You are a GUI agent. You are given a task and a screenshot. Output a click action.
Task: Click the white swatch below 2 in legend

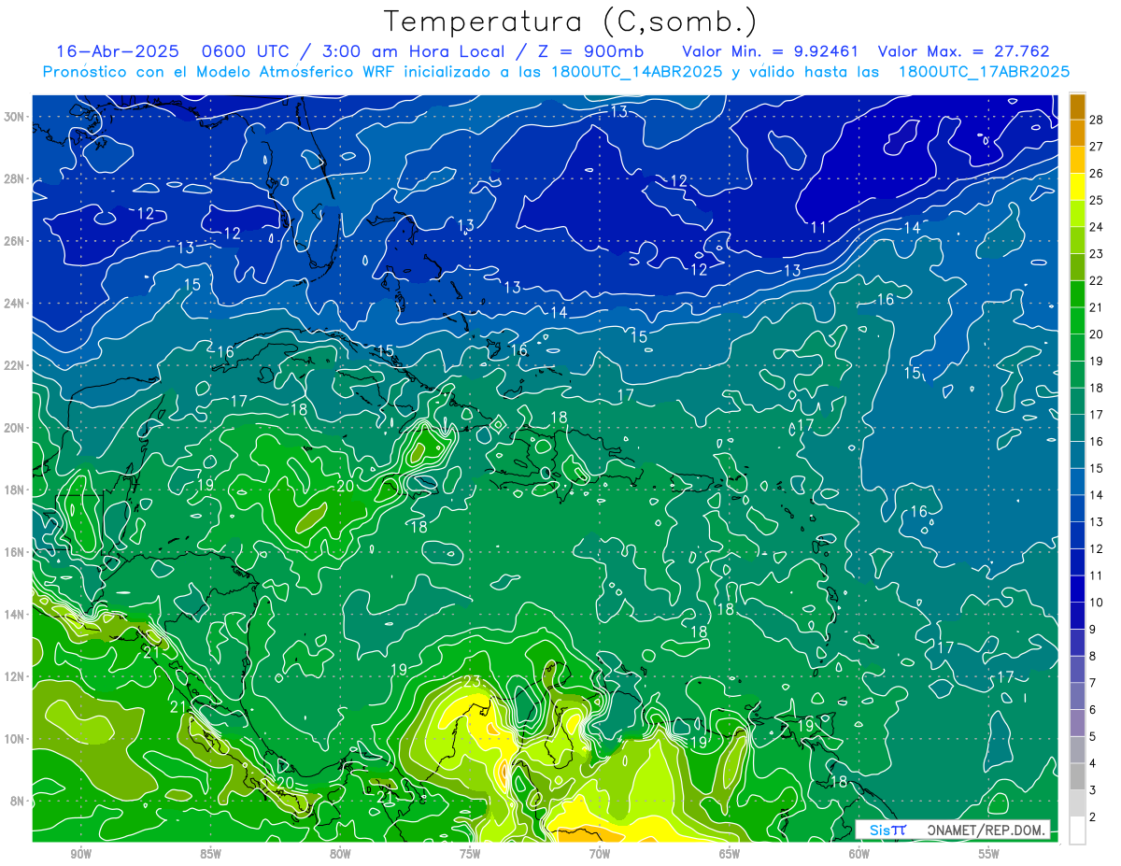pos(1077,830)
